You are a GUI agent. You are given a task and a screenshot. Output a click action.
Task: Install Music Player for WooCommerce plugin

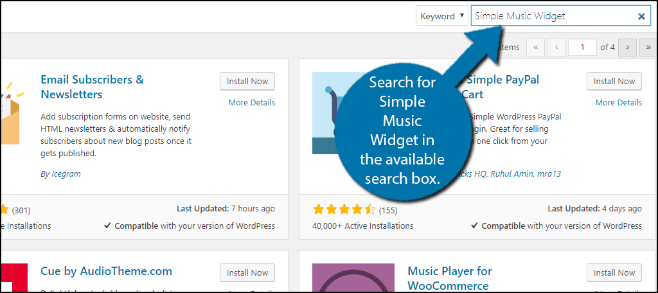click(x=614, y=272)
